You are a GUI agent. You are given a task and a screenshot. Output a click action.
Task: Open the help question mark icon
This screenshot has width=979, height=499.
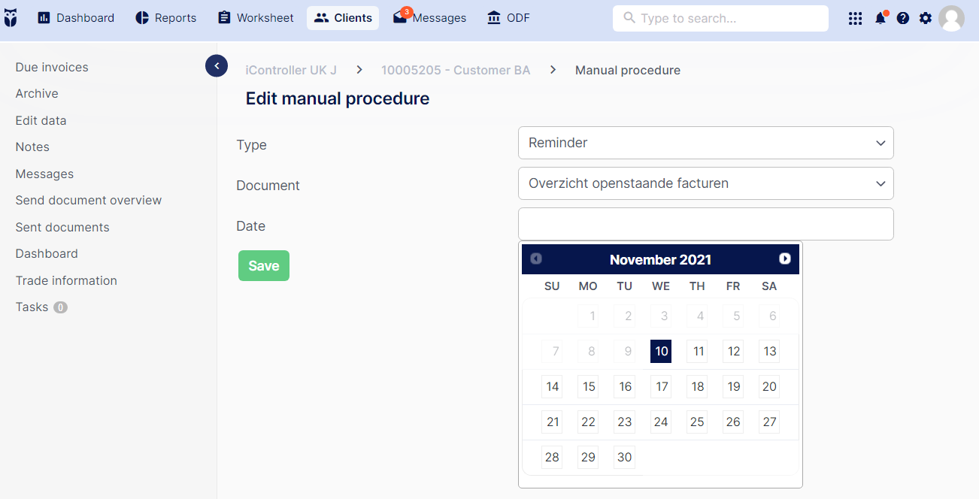[903, 18]
